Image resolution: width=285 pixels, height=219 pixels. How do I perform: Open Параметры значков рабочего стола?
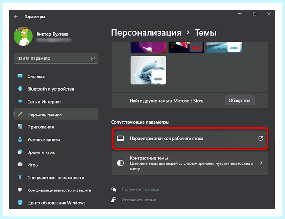point(190,139)
